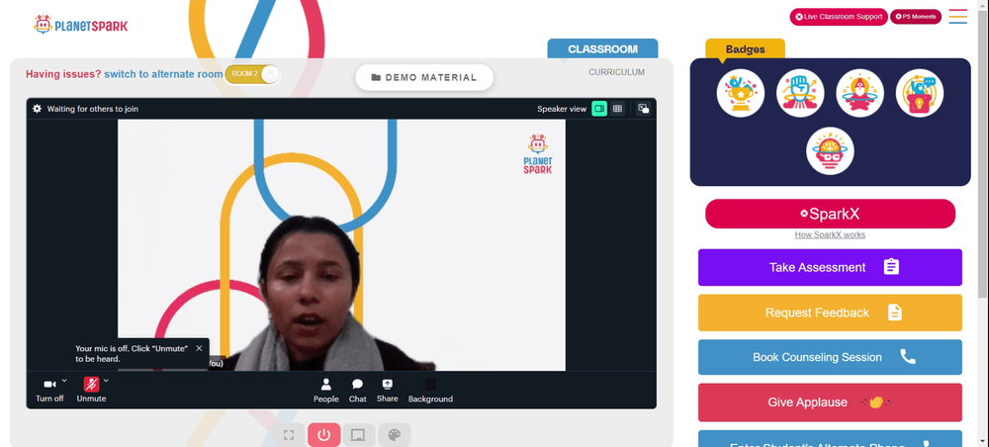The image size is (989, 447).
Task: Open the Badges tab
Action: click(x=745, y=49)
